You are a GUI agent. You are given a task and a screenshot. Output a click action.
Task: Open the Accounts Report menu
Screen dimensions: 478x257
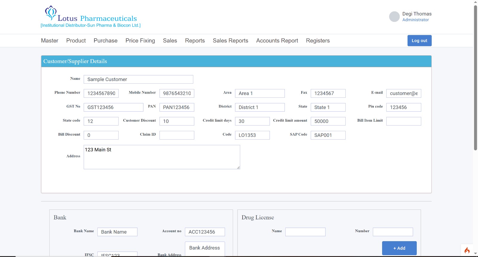(x=277, y=41)
